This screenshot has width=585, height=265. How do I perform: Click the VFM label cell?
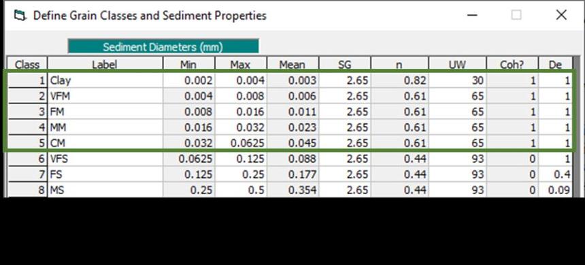105,96
